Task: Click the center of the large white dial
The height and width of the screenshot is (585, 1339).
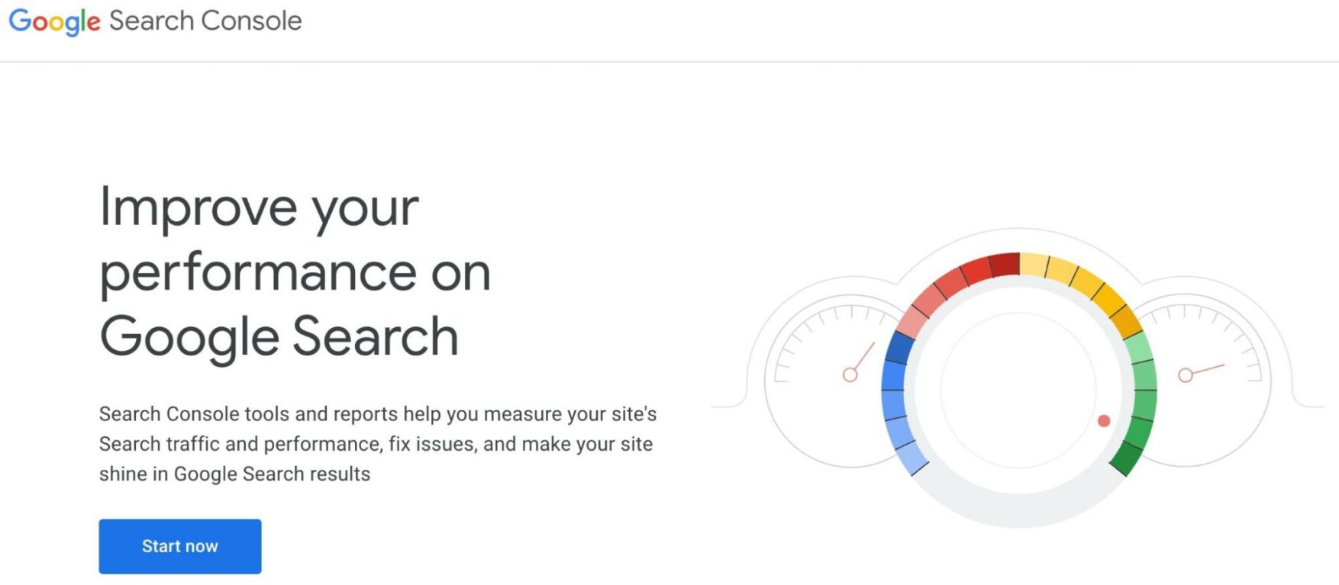Action: coord(1018,387)
